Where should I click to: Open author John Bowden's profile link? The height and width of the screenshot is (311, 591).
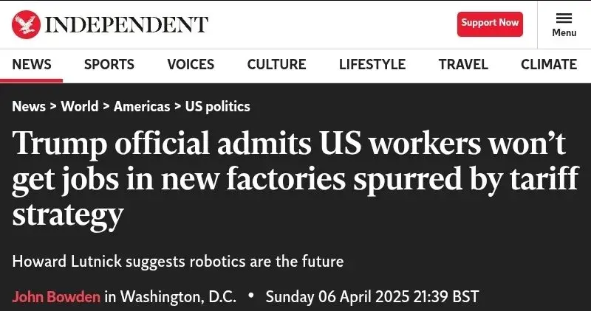tap(55, 297)
